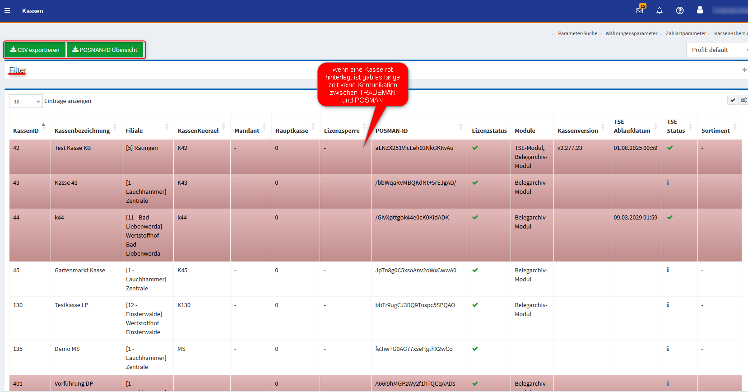
Task: Go to Parameter-Suche breadcrumb
Action: 577,33
